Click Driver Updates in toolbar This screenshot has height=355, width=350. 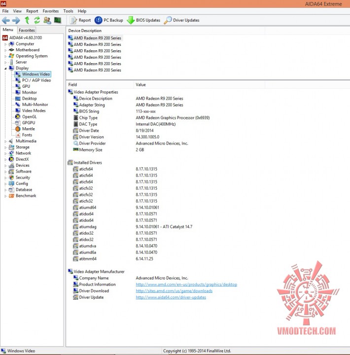[x=181, y=20]
